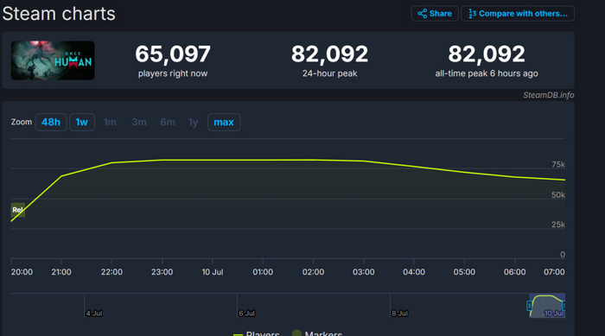Click the 4 Jul point in navigator
This screenshot has width=605, height=336.
point(93,314)
